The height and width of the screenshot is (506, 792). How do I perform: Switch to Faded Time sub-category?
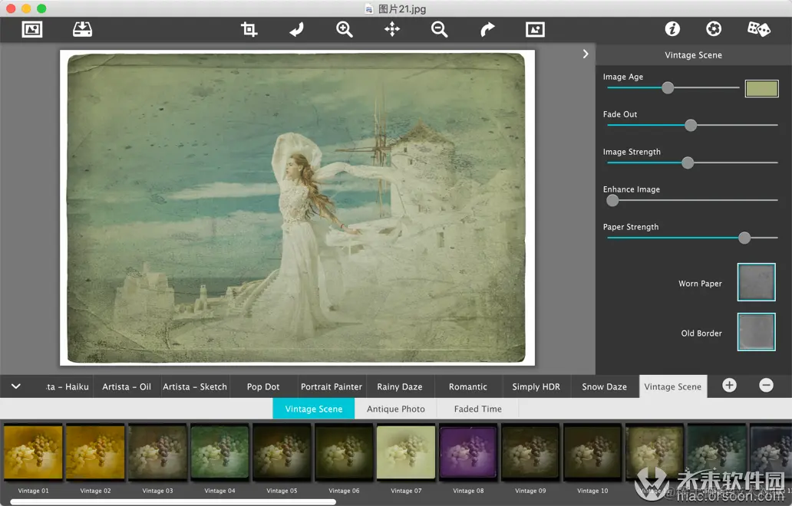tap(478, 409)
